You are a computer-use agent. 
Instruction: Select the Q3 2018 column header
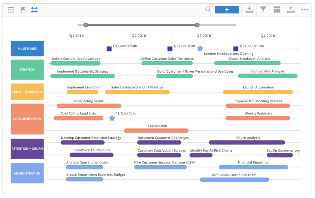click(x=203, y=36)
